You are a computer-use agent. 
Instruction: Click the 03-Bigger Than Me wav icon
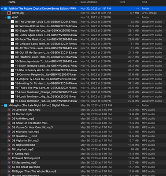pyautogui.click(x=12, y=31)
